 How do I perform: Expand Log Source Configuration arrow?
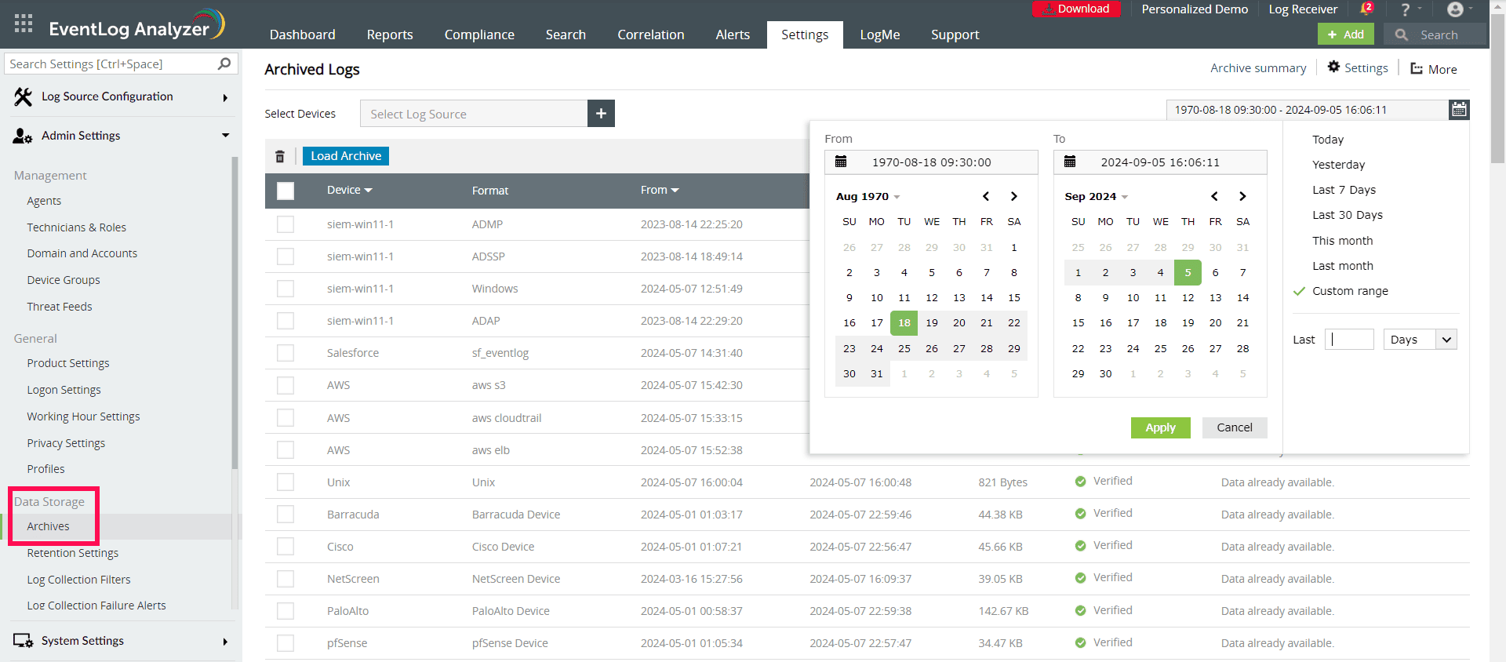(x=225, y=98)
